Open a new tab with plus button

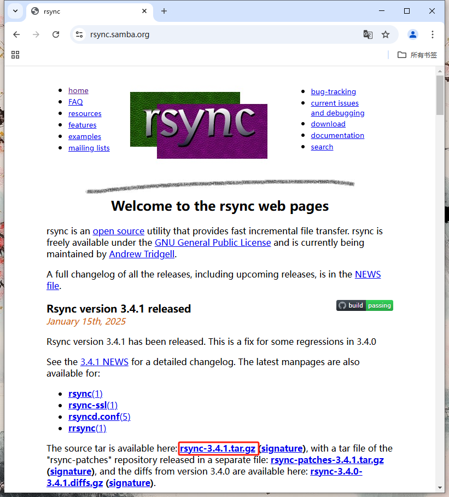[164, 11]
